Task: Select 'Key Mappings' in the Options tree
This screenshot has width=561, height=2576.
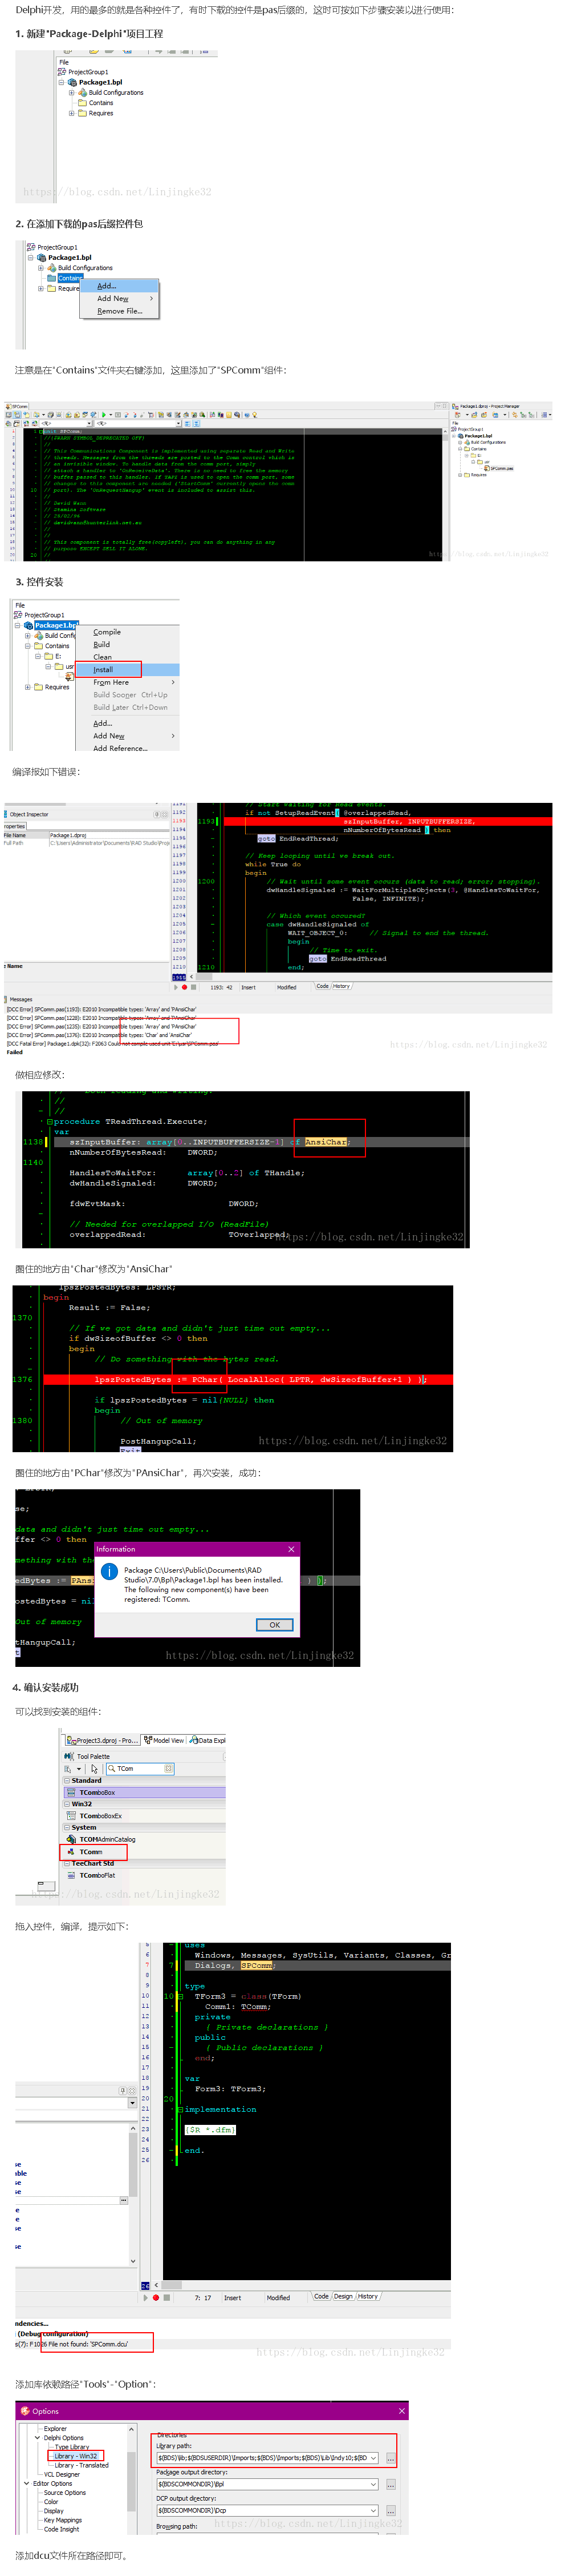Action: point(63,2520)
